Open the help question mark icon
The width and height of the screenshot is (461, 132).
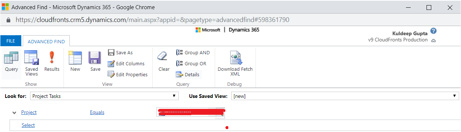point(433,31)
